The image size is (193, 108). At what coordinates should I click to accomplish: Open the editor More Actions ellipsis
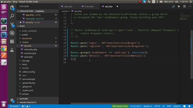click(x=190, y=6)
